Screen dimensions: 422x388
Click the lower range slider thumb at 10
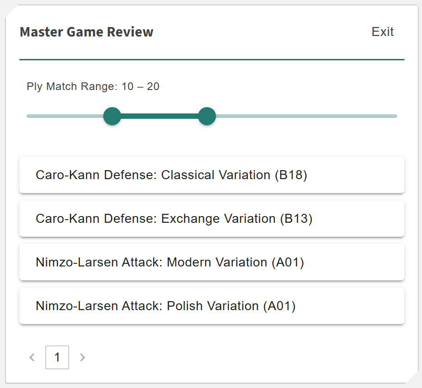point(112,116)
